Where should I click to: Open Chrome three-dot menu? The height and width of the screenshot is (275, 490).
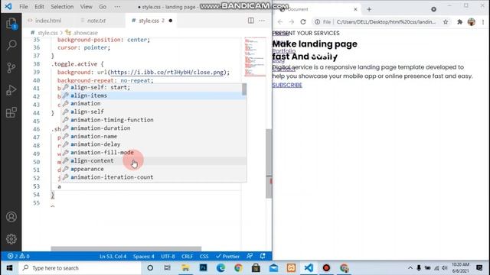(483, 22)
